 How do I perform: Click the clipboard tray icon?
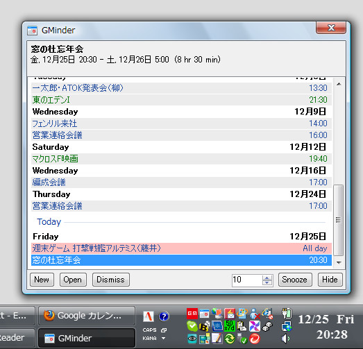[242, 326]
